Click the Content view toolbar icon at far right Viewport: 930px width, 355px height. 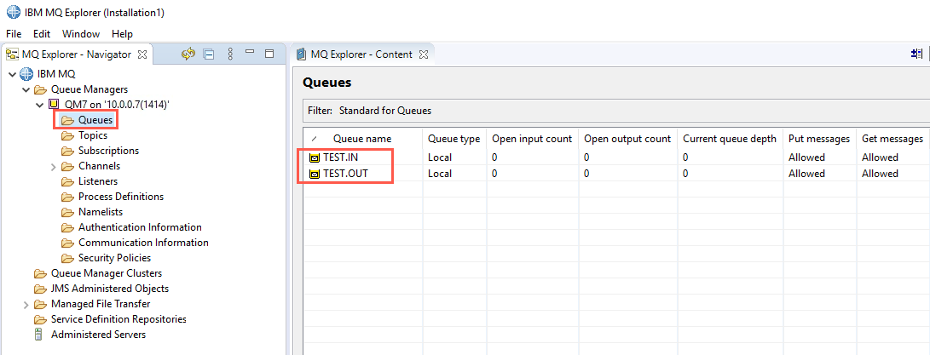[916, 54]
